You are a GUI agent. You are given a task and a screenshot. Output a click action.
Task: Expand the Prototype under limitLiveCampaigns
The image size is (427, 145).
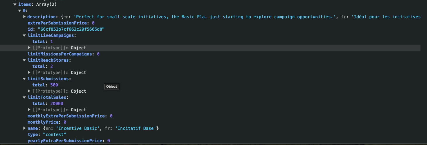click(30, 48)
